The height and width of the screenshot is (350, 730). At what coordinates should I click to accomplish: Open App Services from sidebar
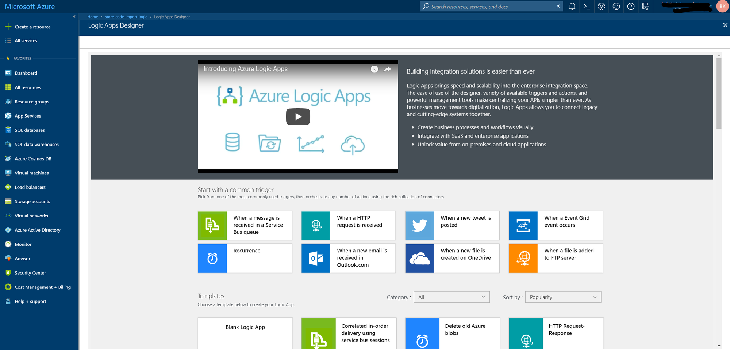coord(27,115)
